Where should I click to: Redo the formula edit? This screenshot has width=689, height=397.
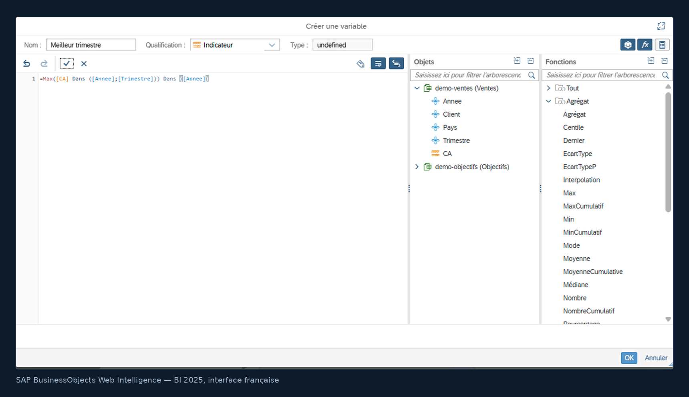coord(44,63)
